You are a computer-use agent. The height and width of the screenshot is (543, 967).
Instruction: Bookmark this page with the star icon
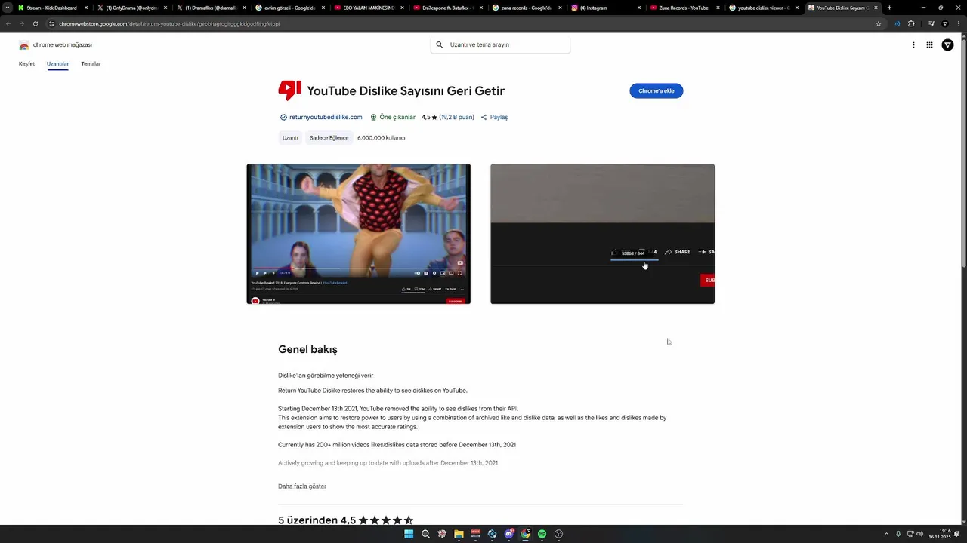pyautogui.click(x=879, y=23)
